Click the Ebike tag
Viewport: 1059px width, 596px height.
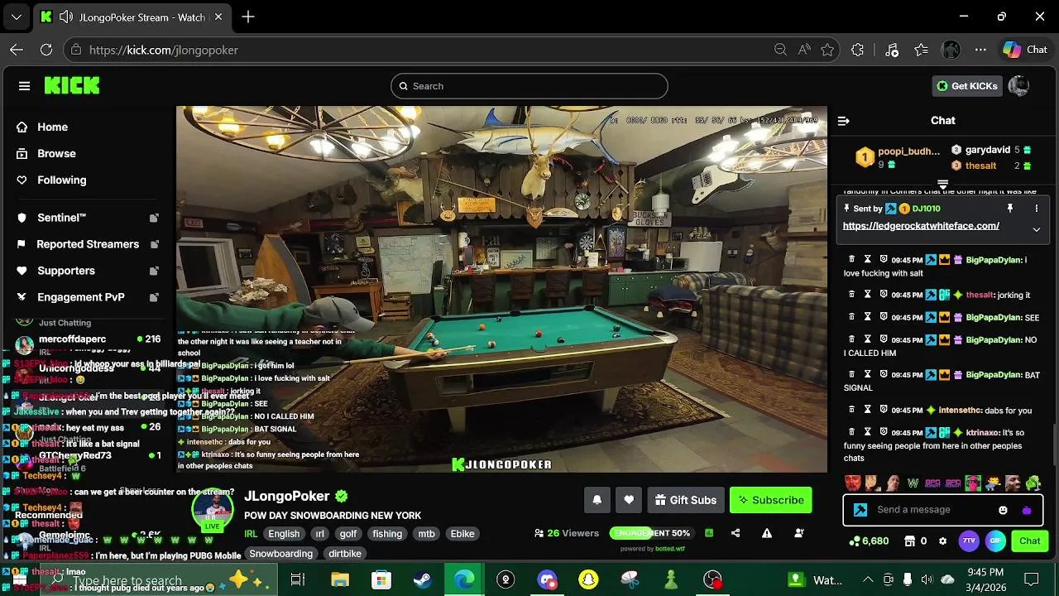pyautogui.click(x=462, y=534)
